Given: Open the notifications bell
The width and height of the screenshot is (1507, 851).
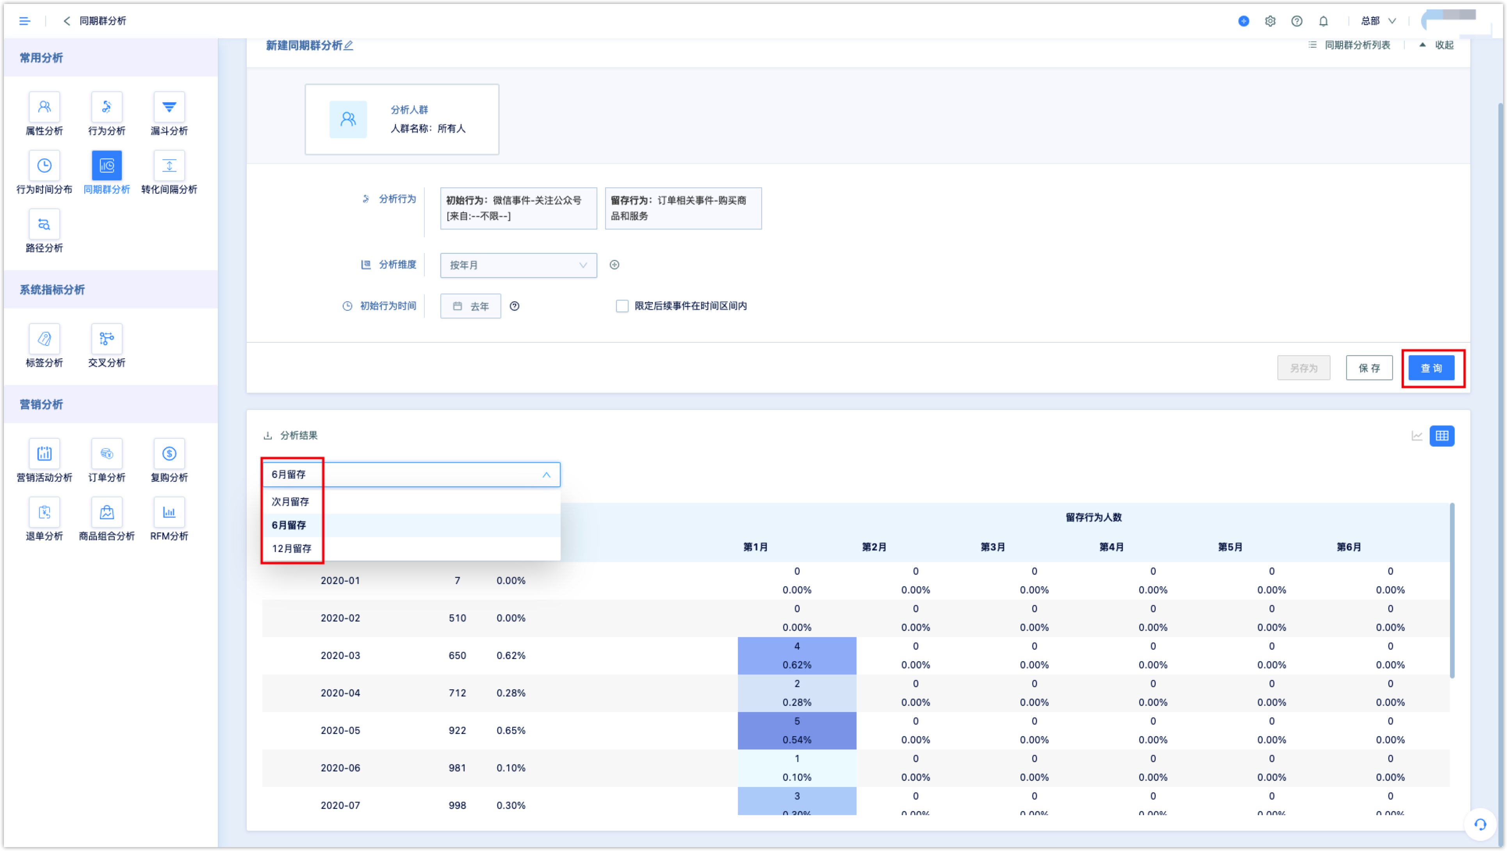Looking at the screenshot, I should pos(1323,21).
